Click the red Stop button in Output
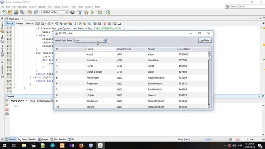Image resolution: width=265 pixels, height=149 pixels. point(7,109)
